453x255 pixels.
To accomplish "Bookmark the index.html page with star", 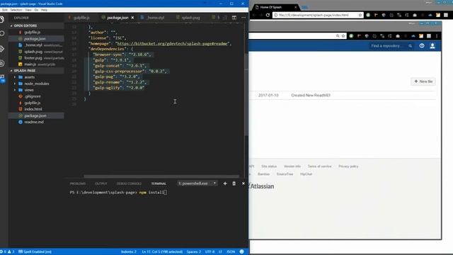I will (x=360, y=15).
